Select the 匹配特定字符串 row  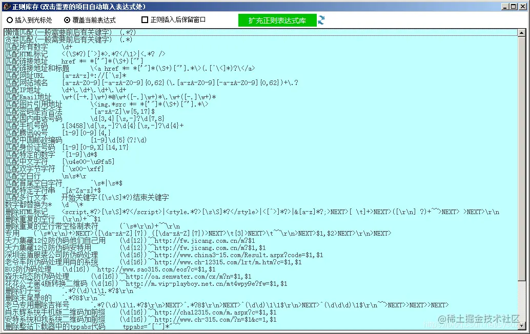coord(260,190)
